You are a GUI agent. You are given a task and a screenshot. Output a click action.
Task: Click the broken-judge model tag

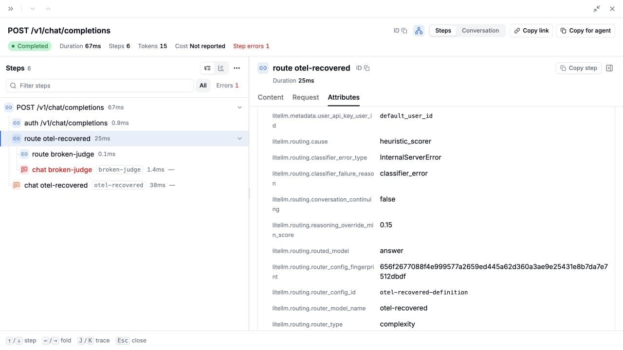pyautogui.click(x=119, y=170)
